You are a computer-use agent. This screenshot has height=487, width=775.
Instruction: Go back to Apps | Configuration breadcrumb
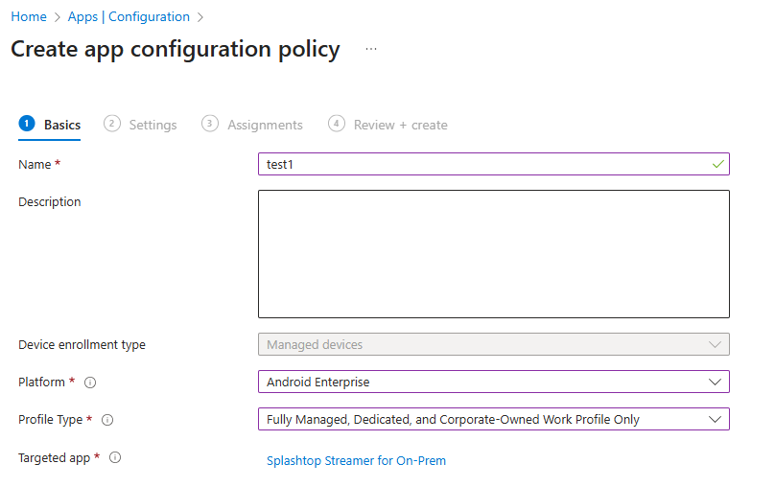click(x=129, y=17)
